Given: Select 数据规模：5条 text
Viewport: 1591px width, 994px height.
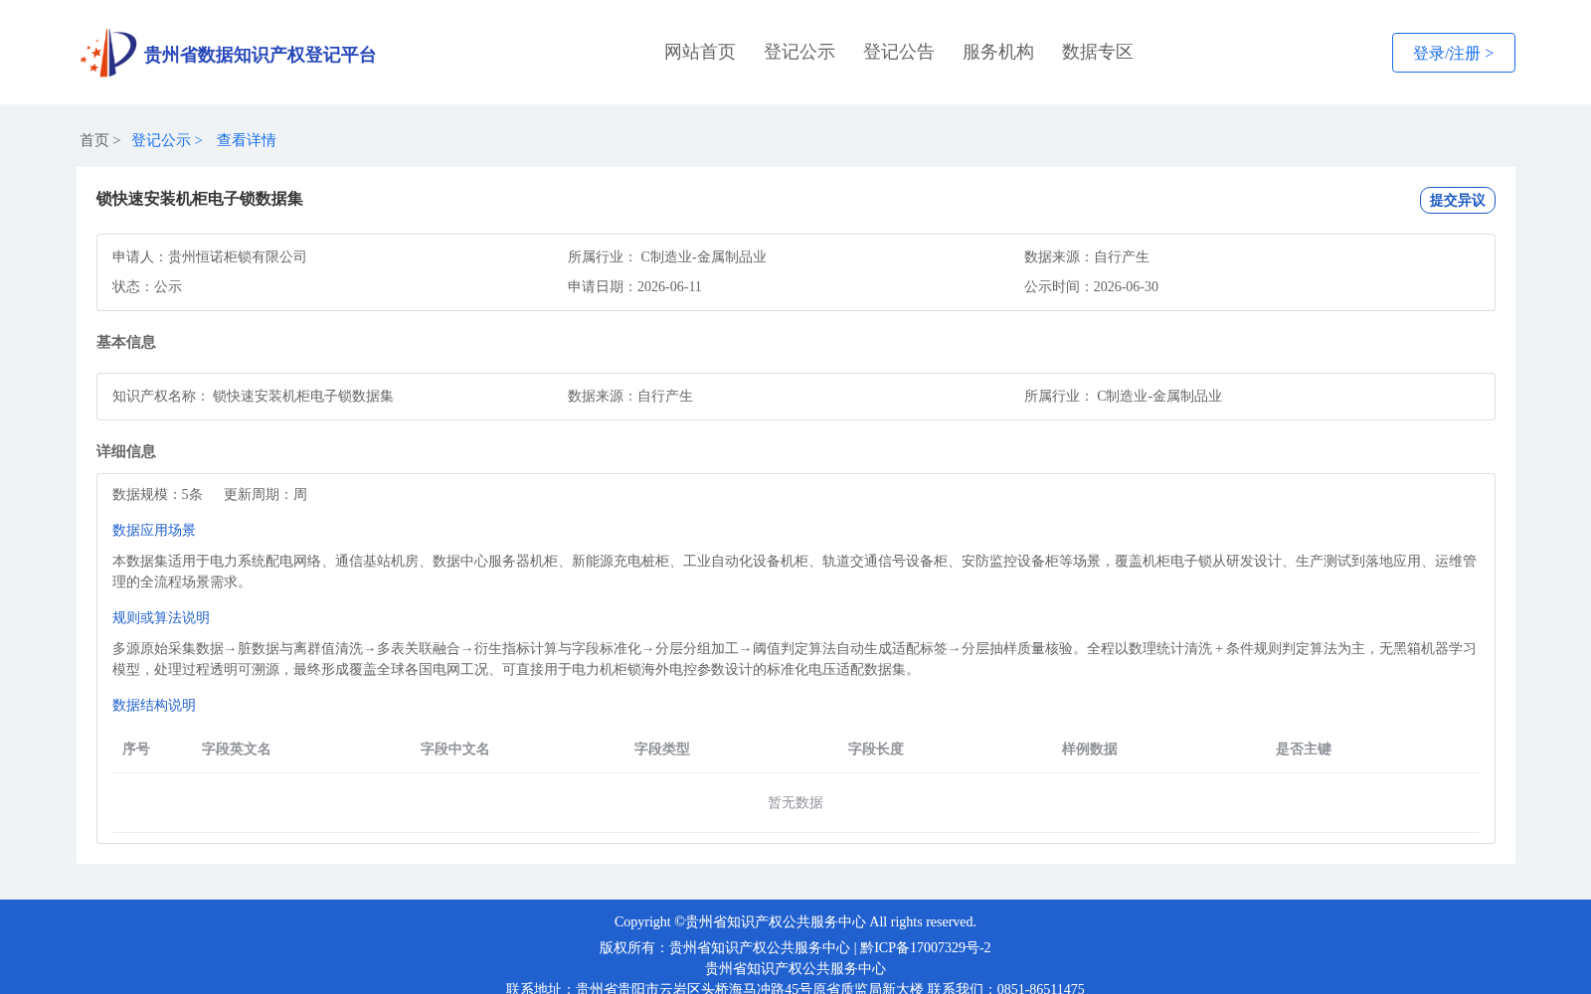Looking at the screenshot, I should point(157,494).
